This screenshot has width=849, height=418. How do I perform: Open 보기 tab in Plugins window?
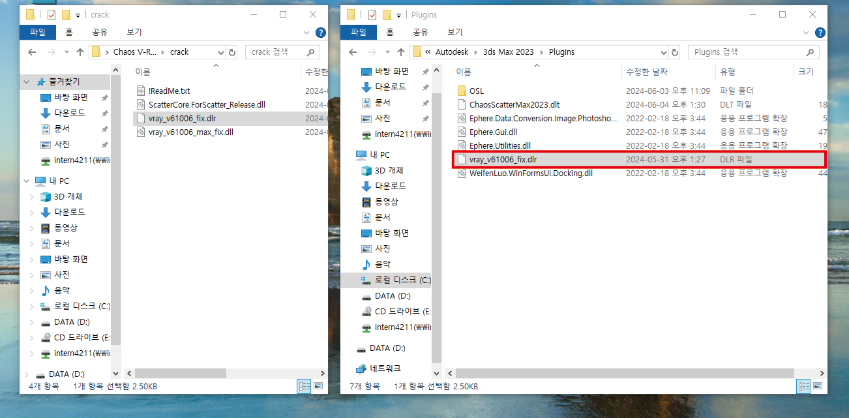(x=455, y=32)
